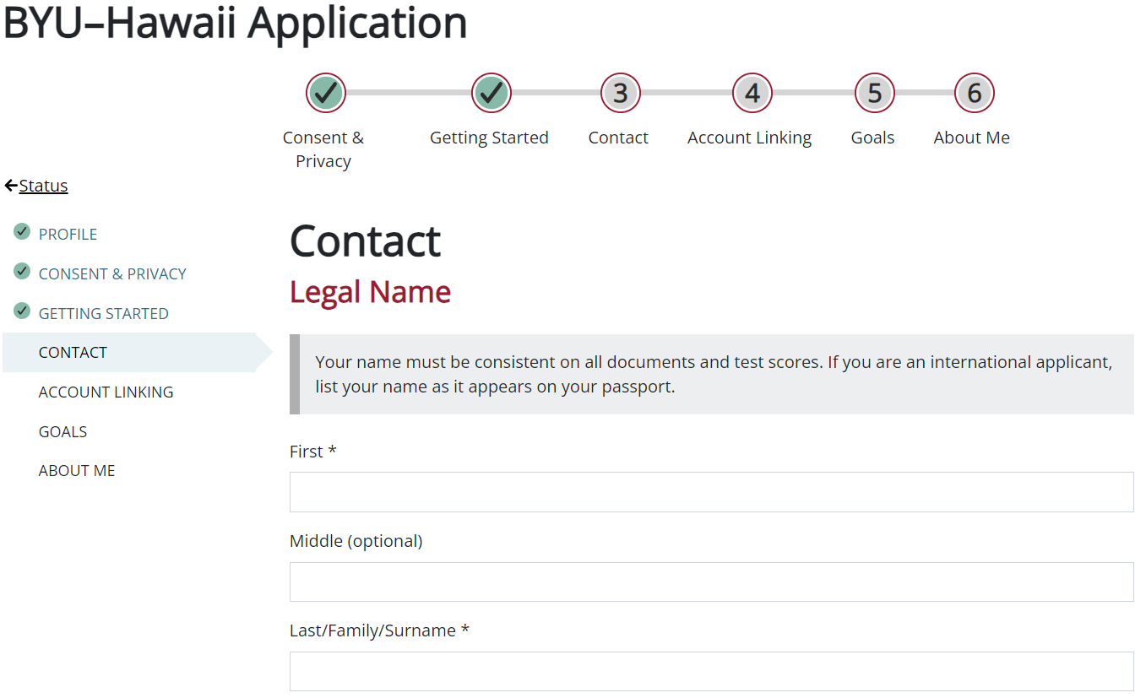Click the 'Account Linking' progress label

click(750, 138)
